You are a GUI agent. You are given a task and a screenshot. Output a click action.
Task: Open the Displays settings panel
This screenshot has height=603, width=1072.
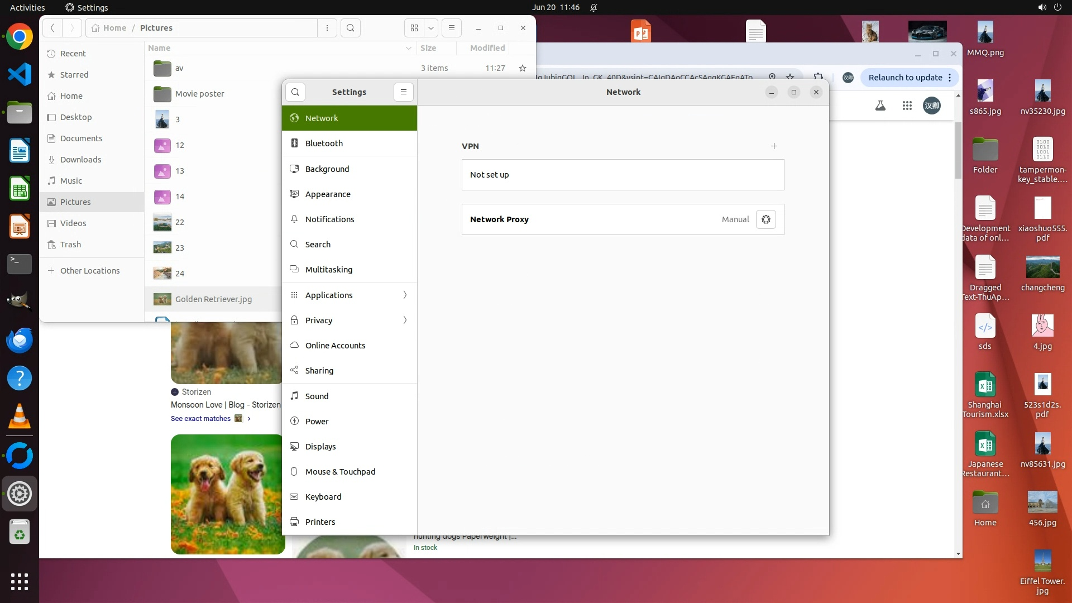320,447
